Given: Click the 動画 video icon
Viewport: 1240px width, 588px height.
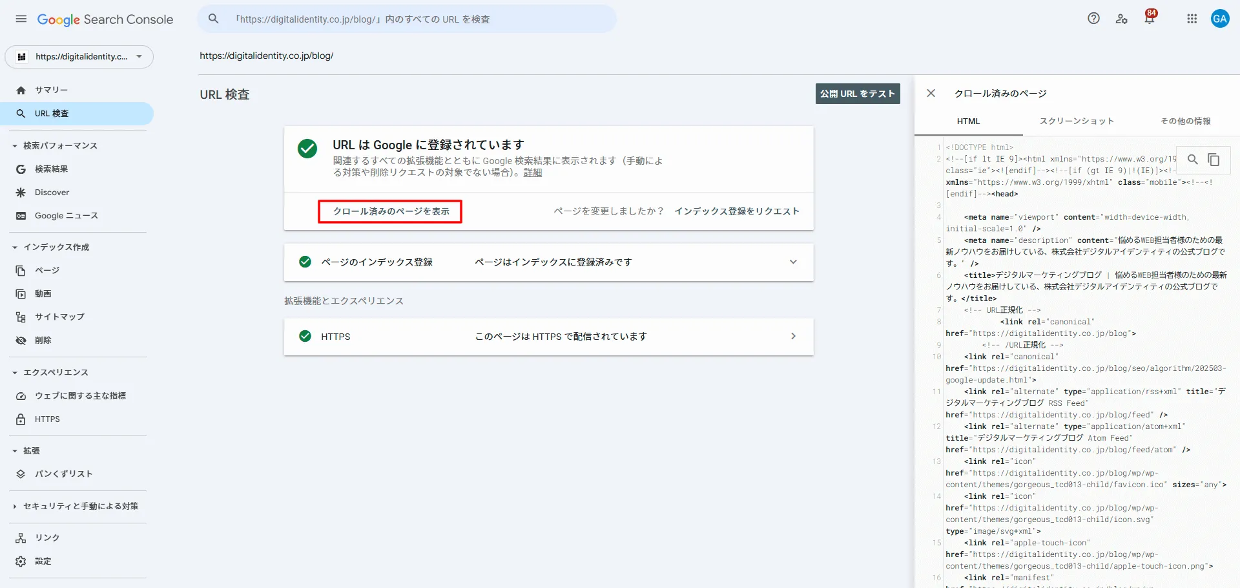Looking at the screenshot, I should point(21,293).
